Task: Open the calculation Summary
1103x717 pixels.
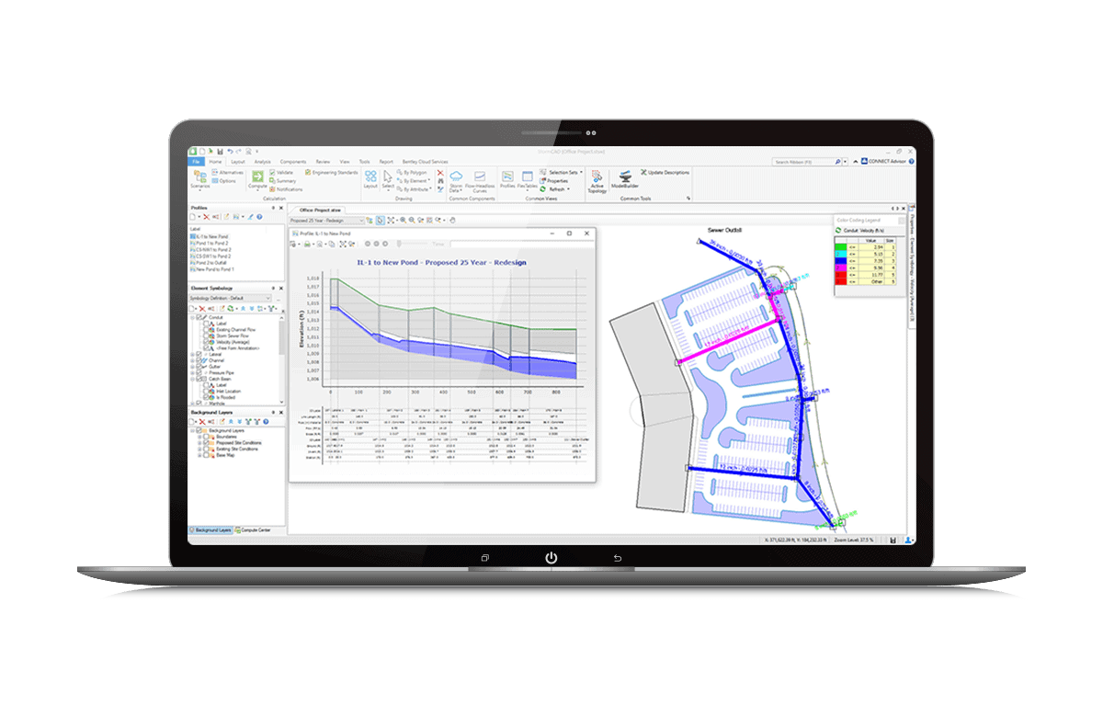Action: tap(283, 181)
